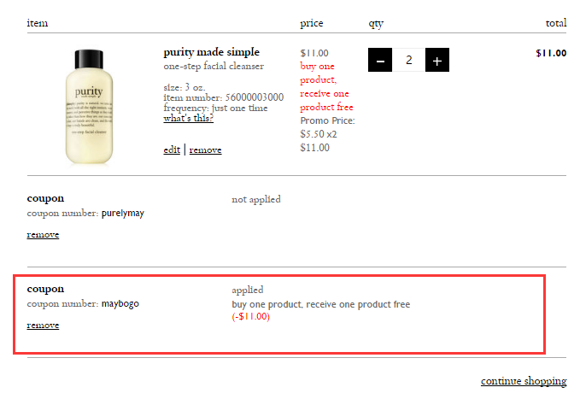580x399 pixels.
Task: Click the item column header
Action: click(38, 23)
